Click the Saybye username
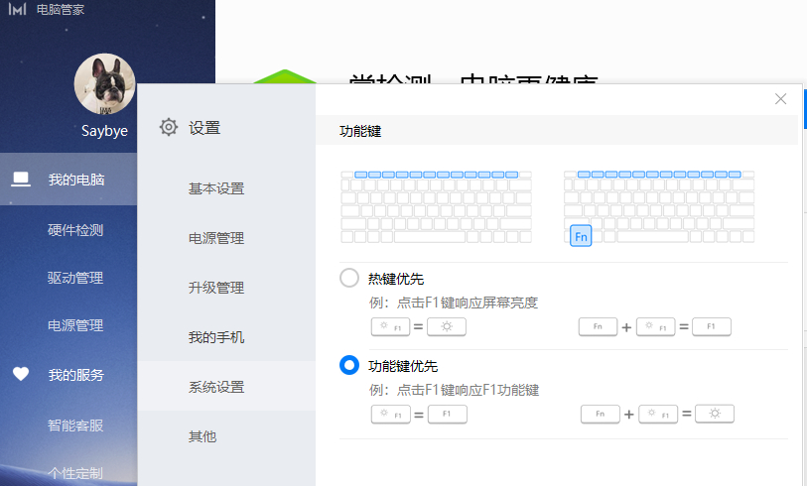The image size is (807, 486). pos(104,131)
